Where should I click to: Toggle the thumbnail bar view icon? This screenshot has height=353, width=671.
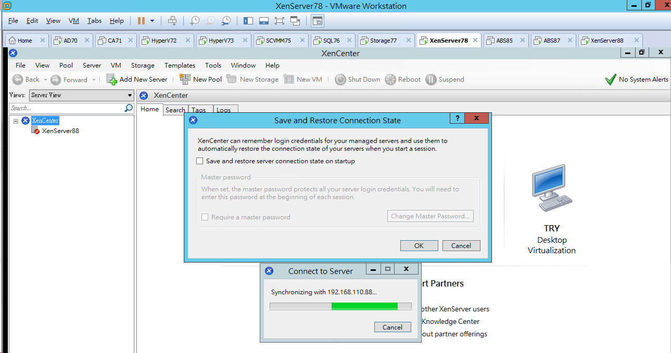click(x=263, y=21)
